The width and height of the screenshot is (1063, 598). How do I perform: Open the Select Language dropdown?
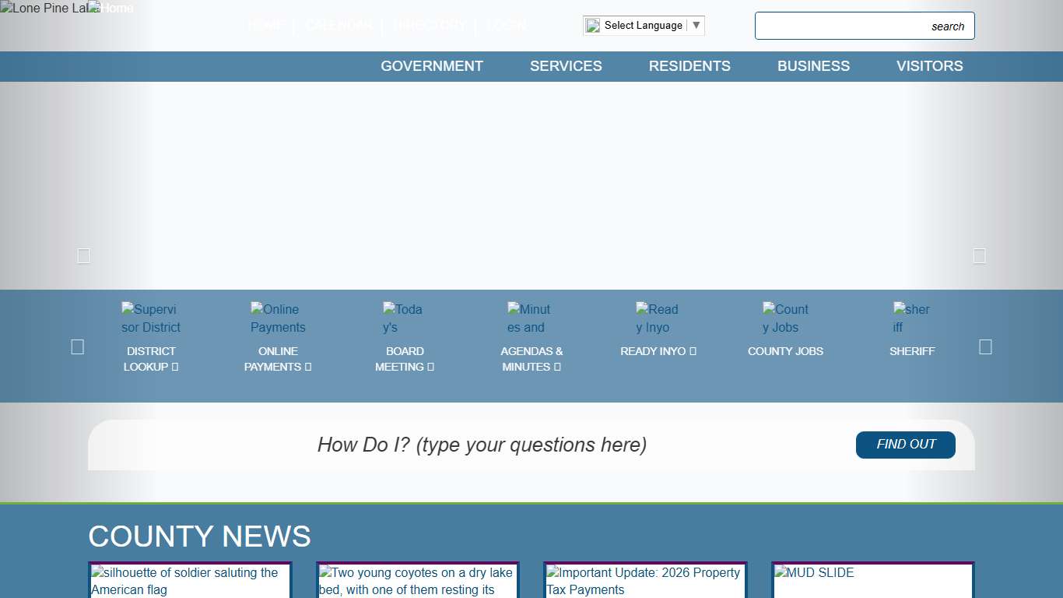pos(644,26)
